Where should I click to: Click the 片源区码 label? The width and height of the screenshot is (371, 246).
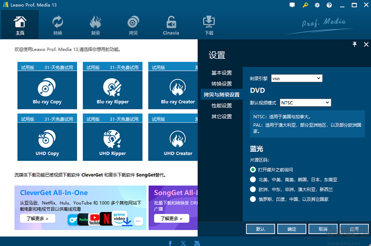[260, 160]
